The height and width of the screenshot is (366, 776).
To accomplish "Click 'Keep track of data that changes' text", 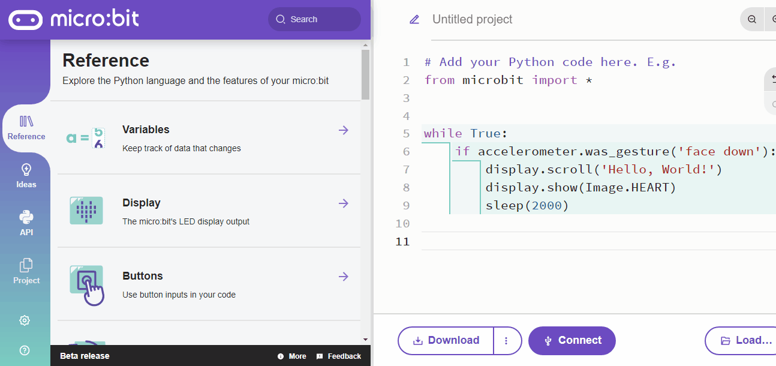I will 182,148.
